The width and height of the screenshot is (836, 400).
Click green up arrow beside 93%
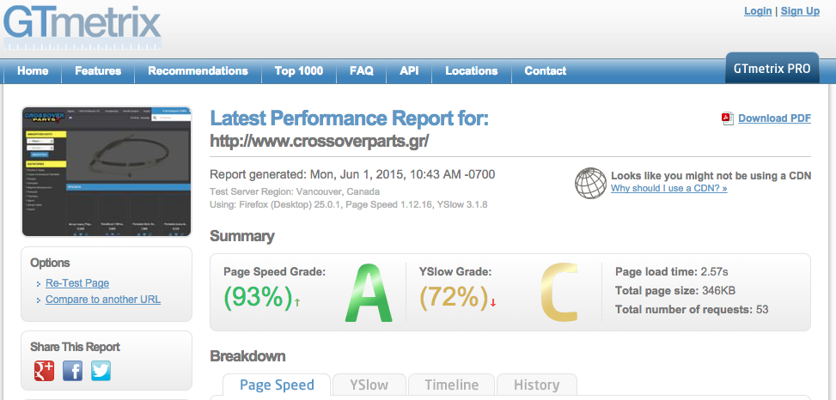click(x=297, y=302)
